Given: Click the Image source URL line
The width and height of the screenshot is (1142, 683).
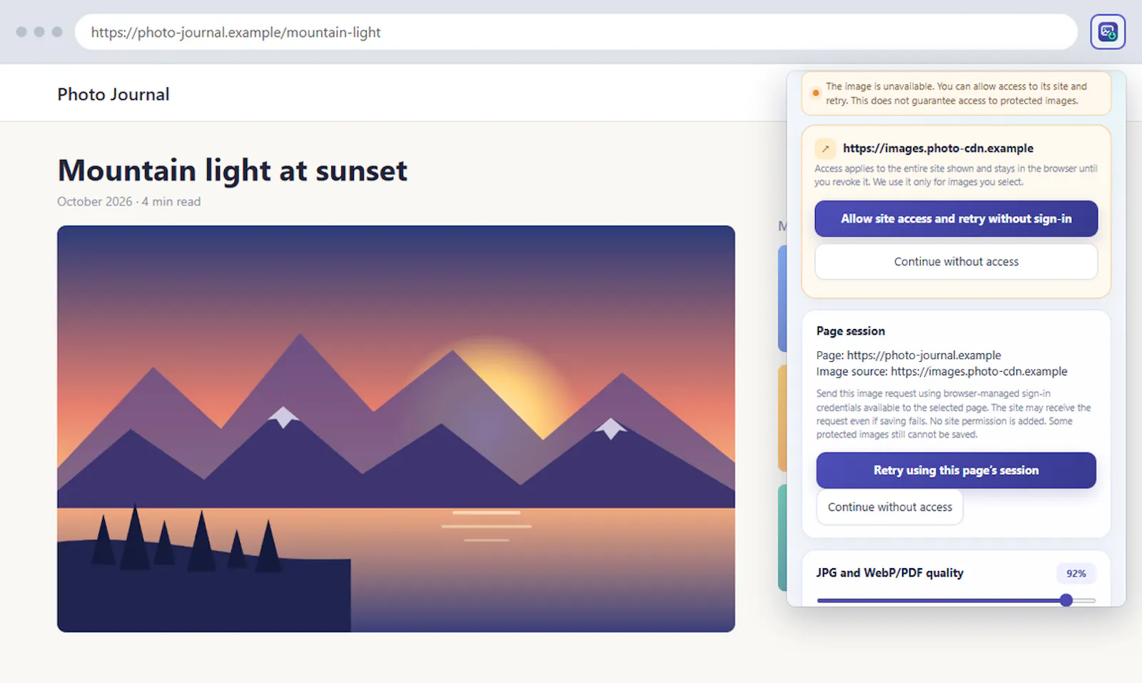Looking at the screenshot, I should [x=941, y=372].
